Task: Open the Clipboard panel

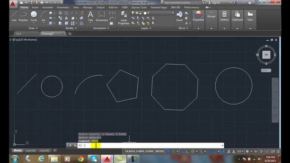Action: tap(237, 16)
